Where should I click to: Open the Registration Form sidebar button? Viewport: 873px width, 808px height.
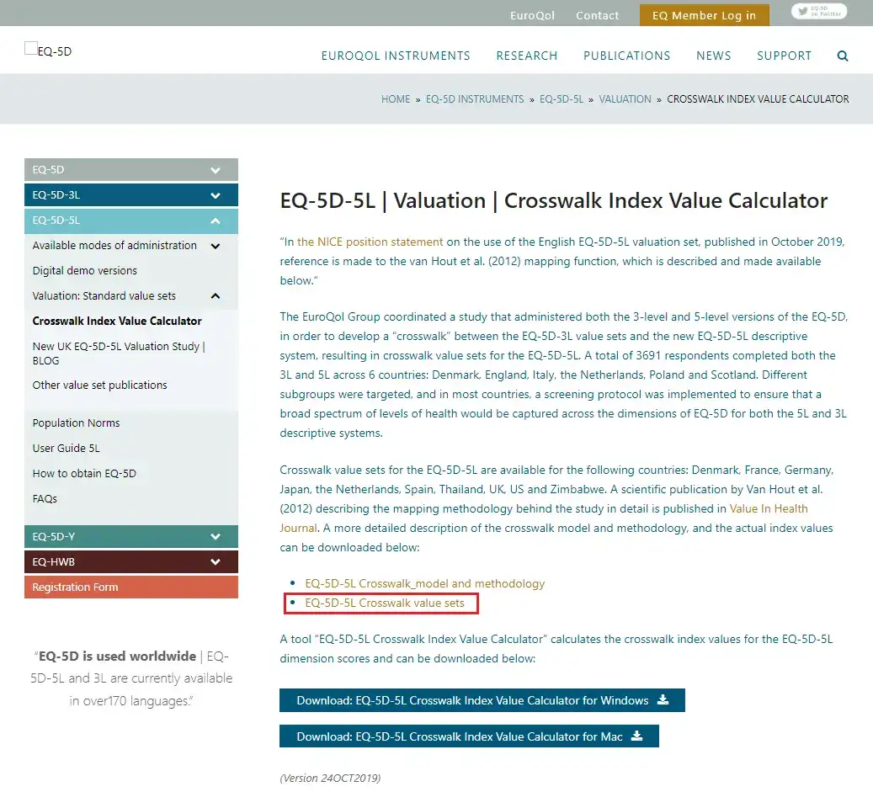tap(131, 587)
